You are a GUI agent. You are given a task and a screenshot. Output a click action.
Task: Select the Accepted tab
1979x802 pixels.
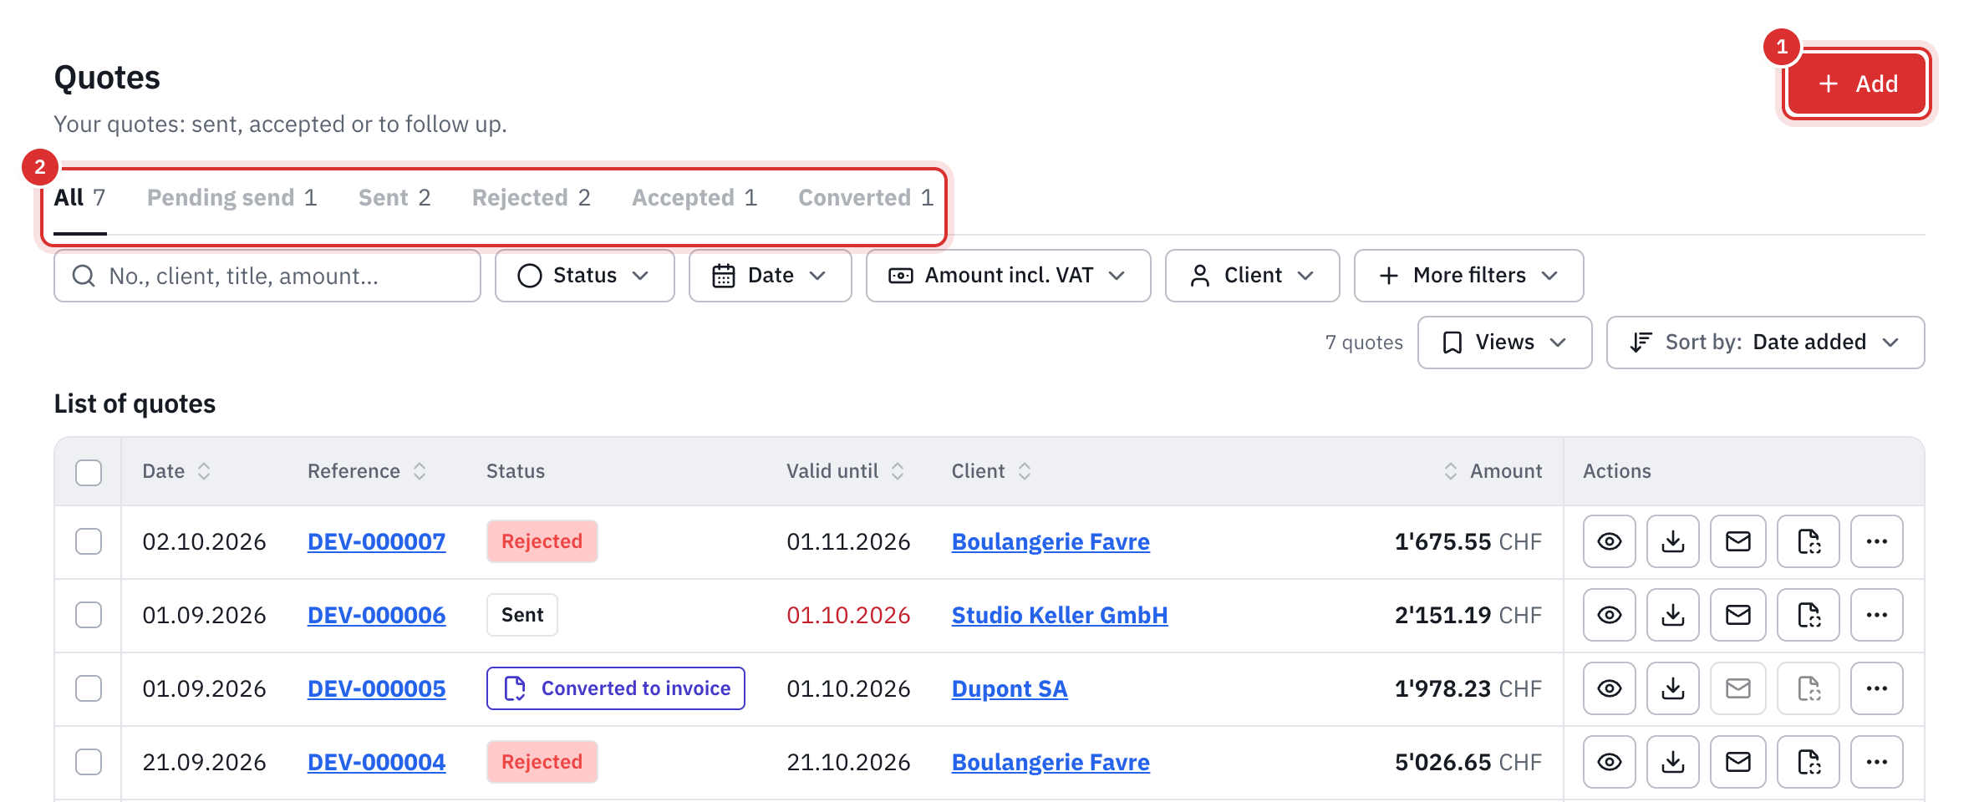click(x=694, y=198)
